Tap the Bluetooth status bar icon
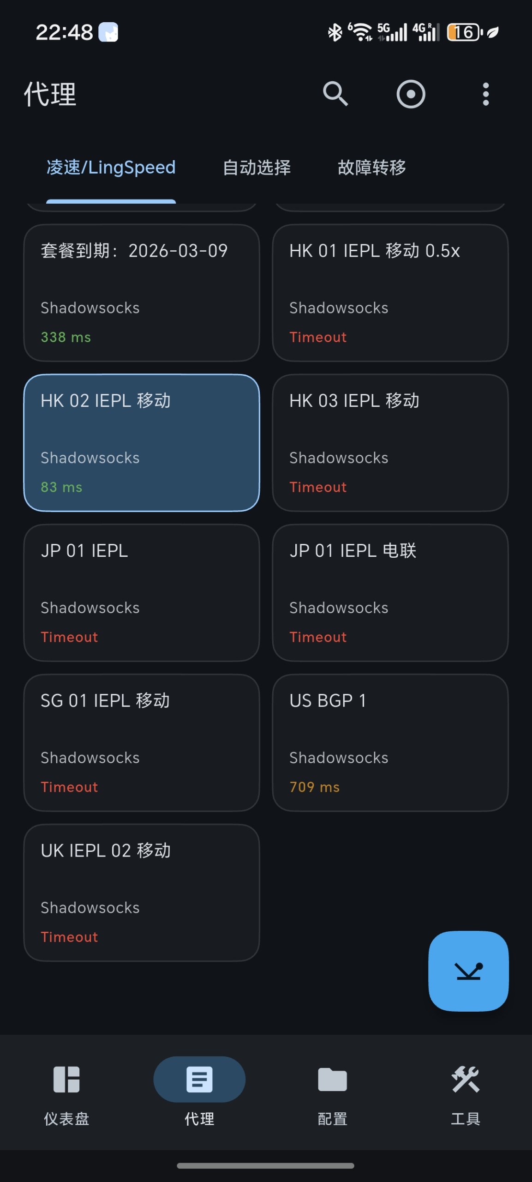Screen dimensions: 532x1182 click(x=335, y=32)
